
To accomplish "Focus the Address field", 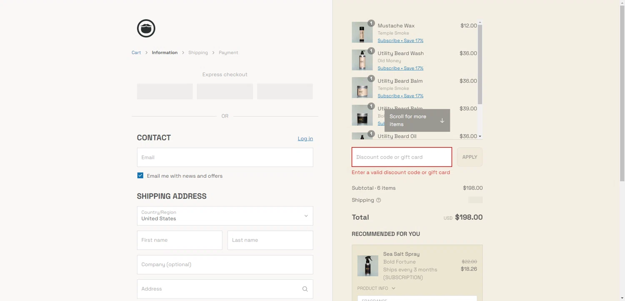I will (225, 289).
